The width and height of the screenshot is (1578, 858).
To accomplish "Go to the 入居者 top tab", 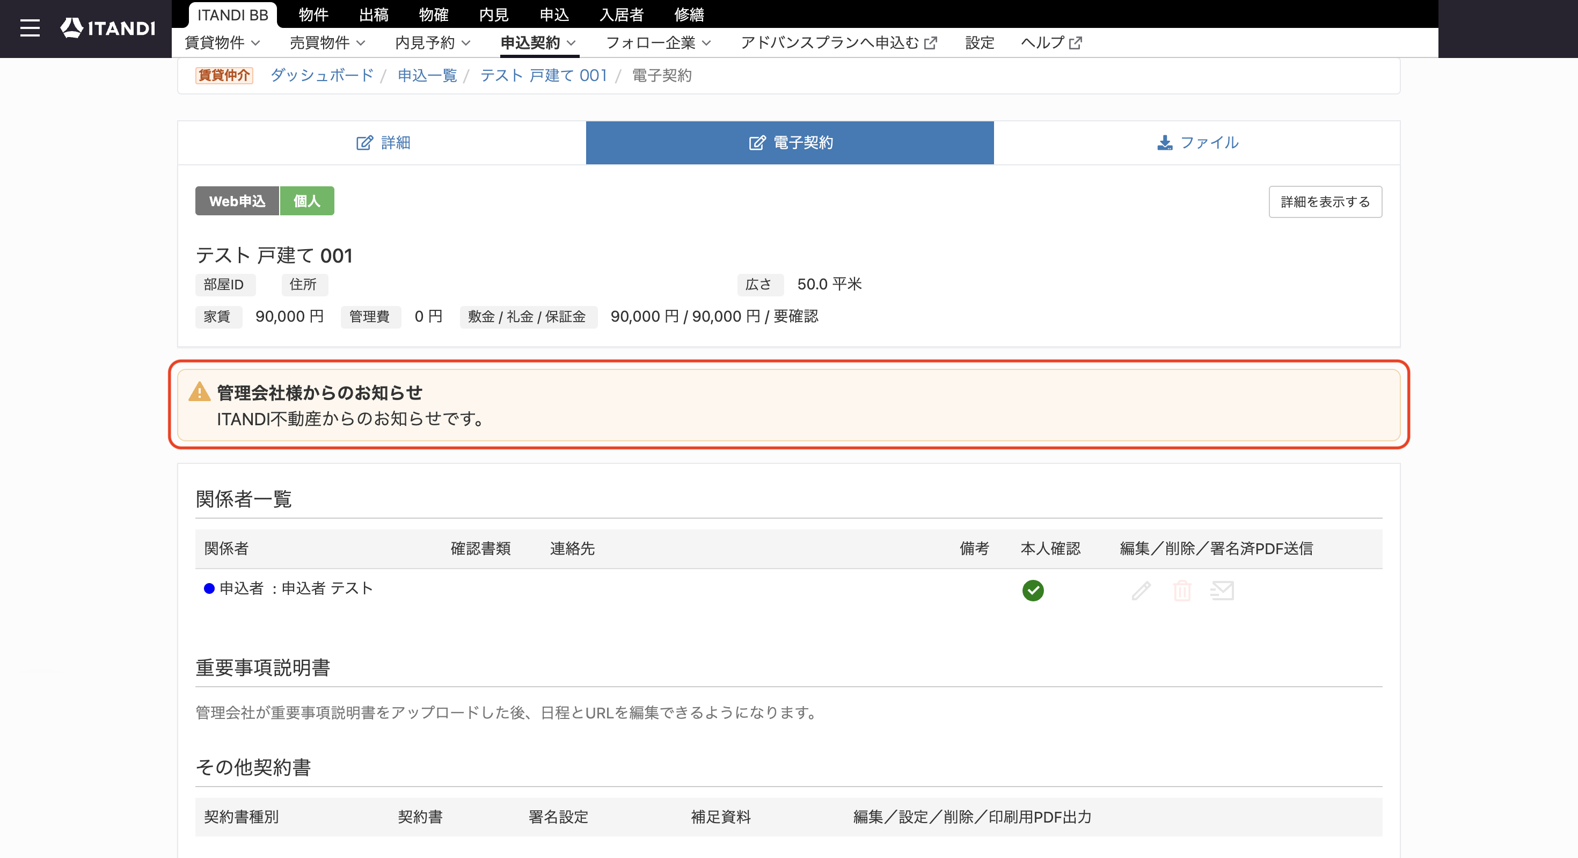I will 622,14.
